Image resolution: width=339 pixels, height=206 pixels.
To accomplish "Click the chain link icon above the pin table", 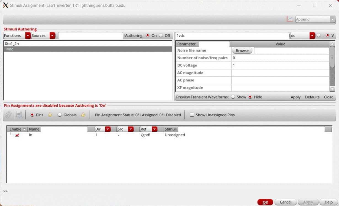I will click(x=8, y=115).
